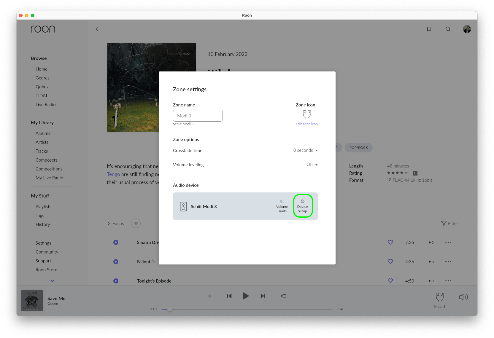This screenshot has height=338, width=494.
Task: Open the play queue icon
Action: [284, 296]
